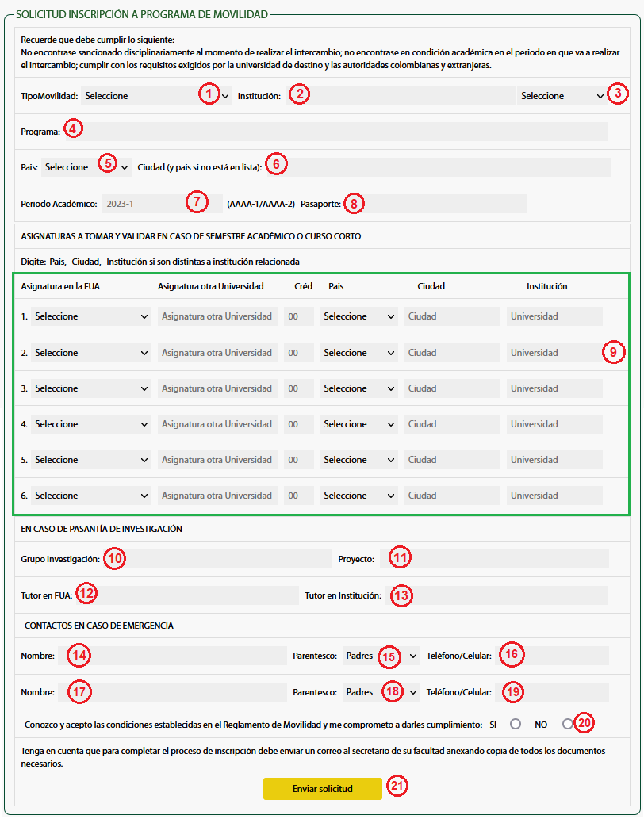Open Asignatura en la FUA dropdown in row 3

pyautogui.click(x=91, y=388)
